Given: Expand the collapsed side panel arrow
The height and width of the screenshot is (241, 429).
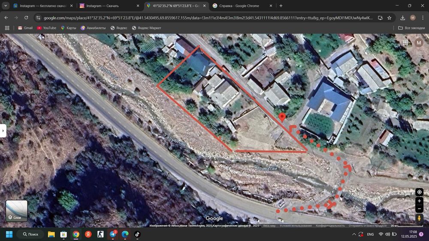Looking at the screenshot, I should click(x=3, y=131).
